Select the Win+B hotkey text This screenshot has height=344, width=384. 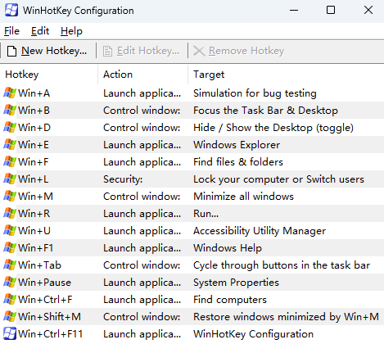(x=34, y=111)
